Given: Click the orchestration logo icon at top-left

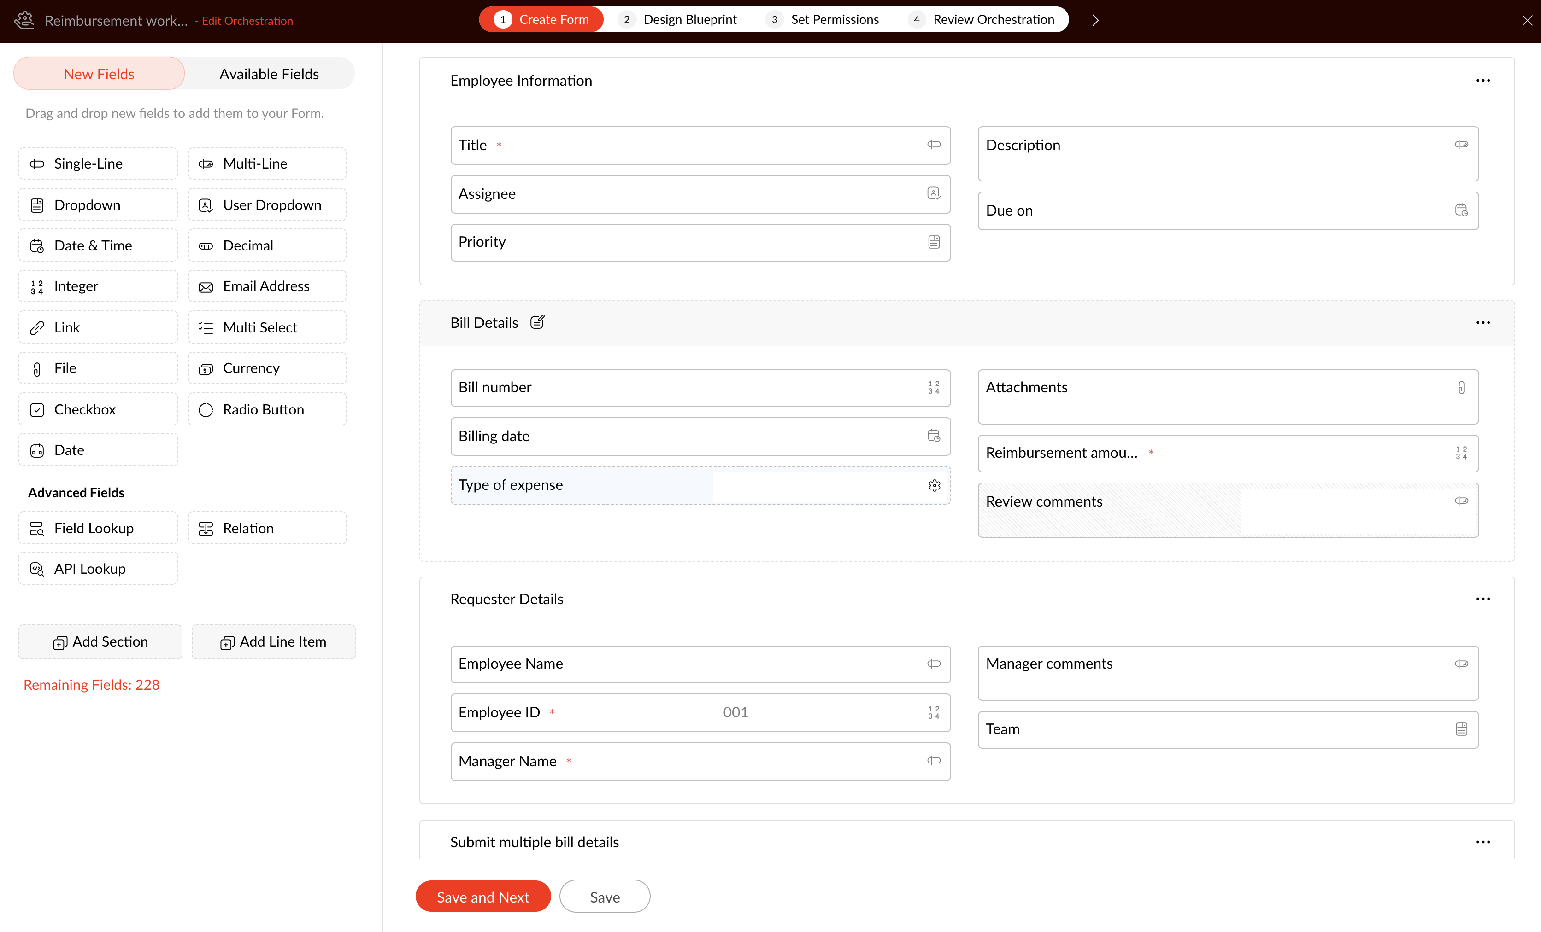Looking at the screenshot, I should click(x=24, y=20).
